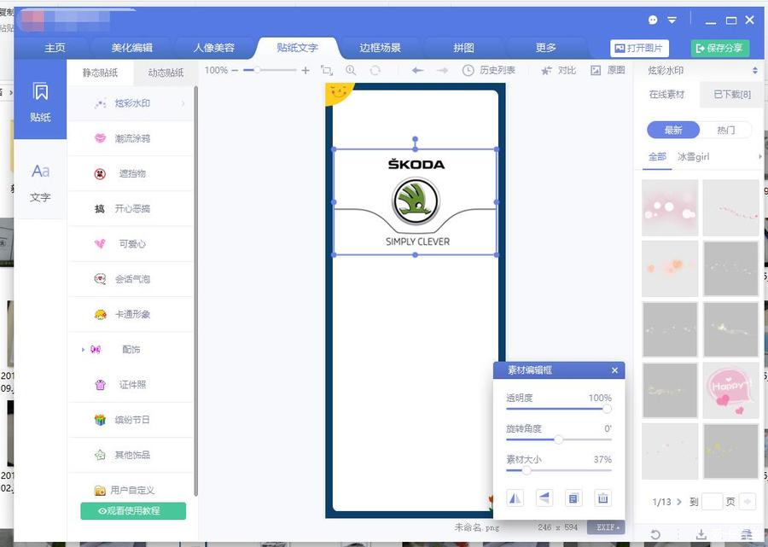
Task: Click the 保存分享 button
Action: coord(720,48)
